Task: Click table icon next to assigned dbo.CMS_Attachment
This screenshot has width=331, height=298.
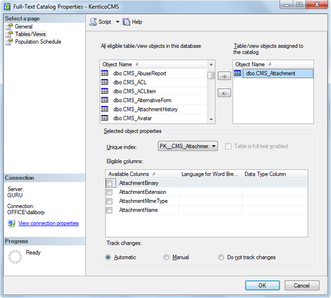Action: (237, 73)
